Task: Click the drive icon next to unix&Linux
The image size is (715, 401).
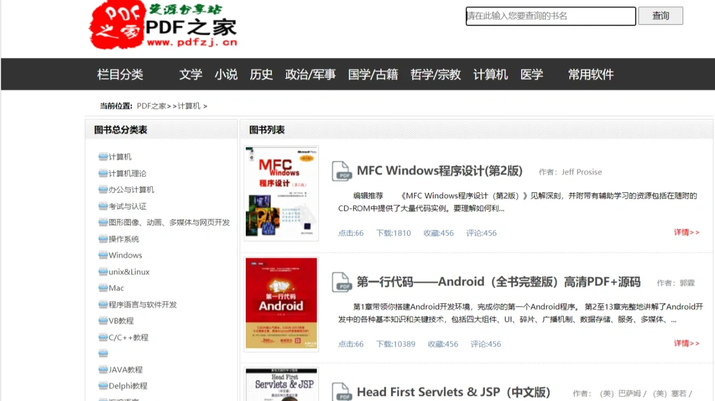Action: (x=103, y=271)
